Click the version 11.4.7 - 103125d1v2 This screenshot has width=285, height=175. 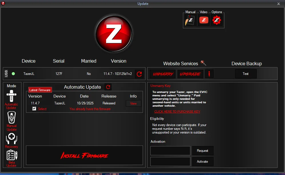[117, 74]
